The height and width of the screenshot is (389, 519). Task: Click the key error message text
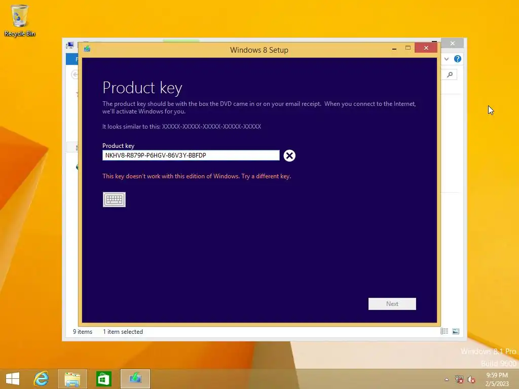pyautogui.click(x=197, y=176)
